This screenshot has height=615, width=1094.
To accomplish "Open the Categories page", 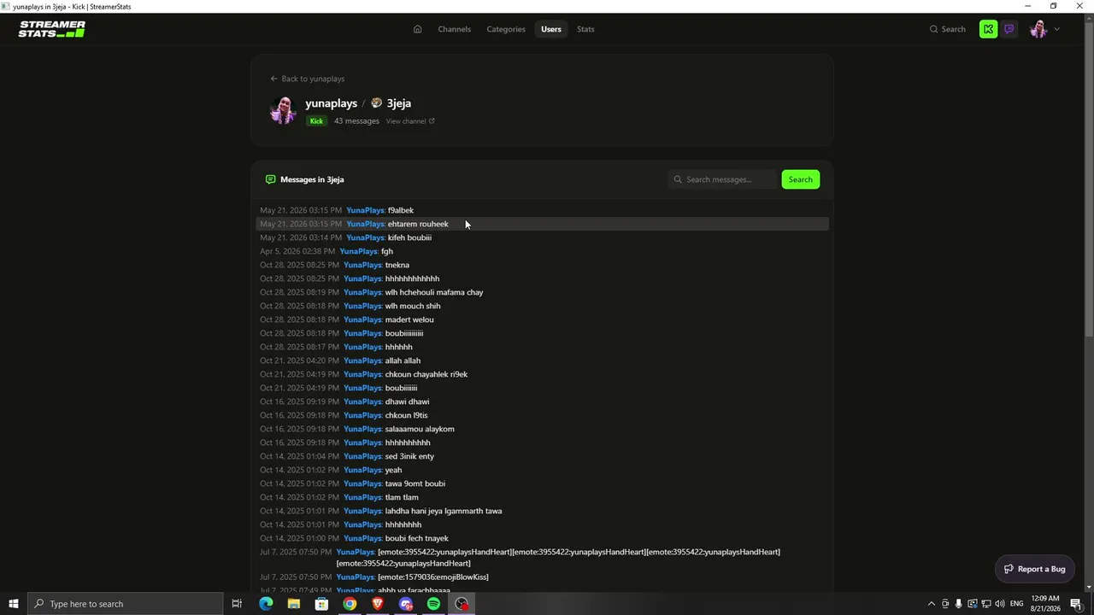I will click(506, 29).
